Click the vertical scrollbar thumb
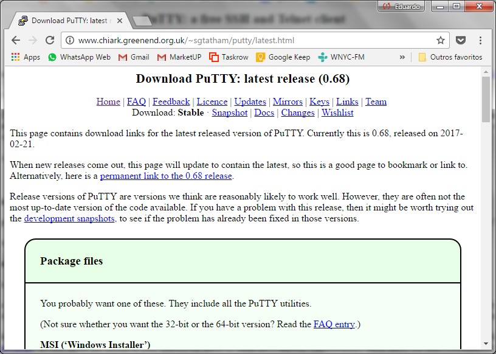This screenshot has height=354, width=496. (x=486, y=99)
